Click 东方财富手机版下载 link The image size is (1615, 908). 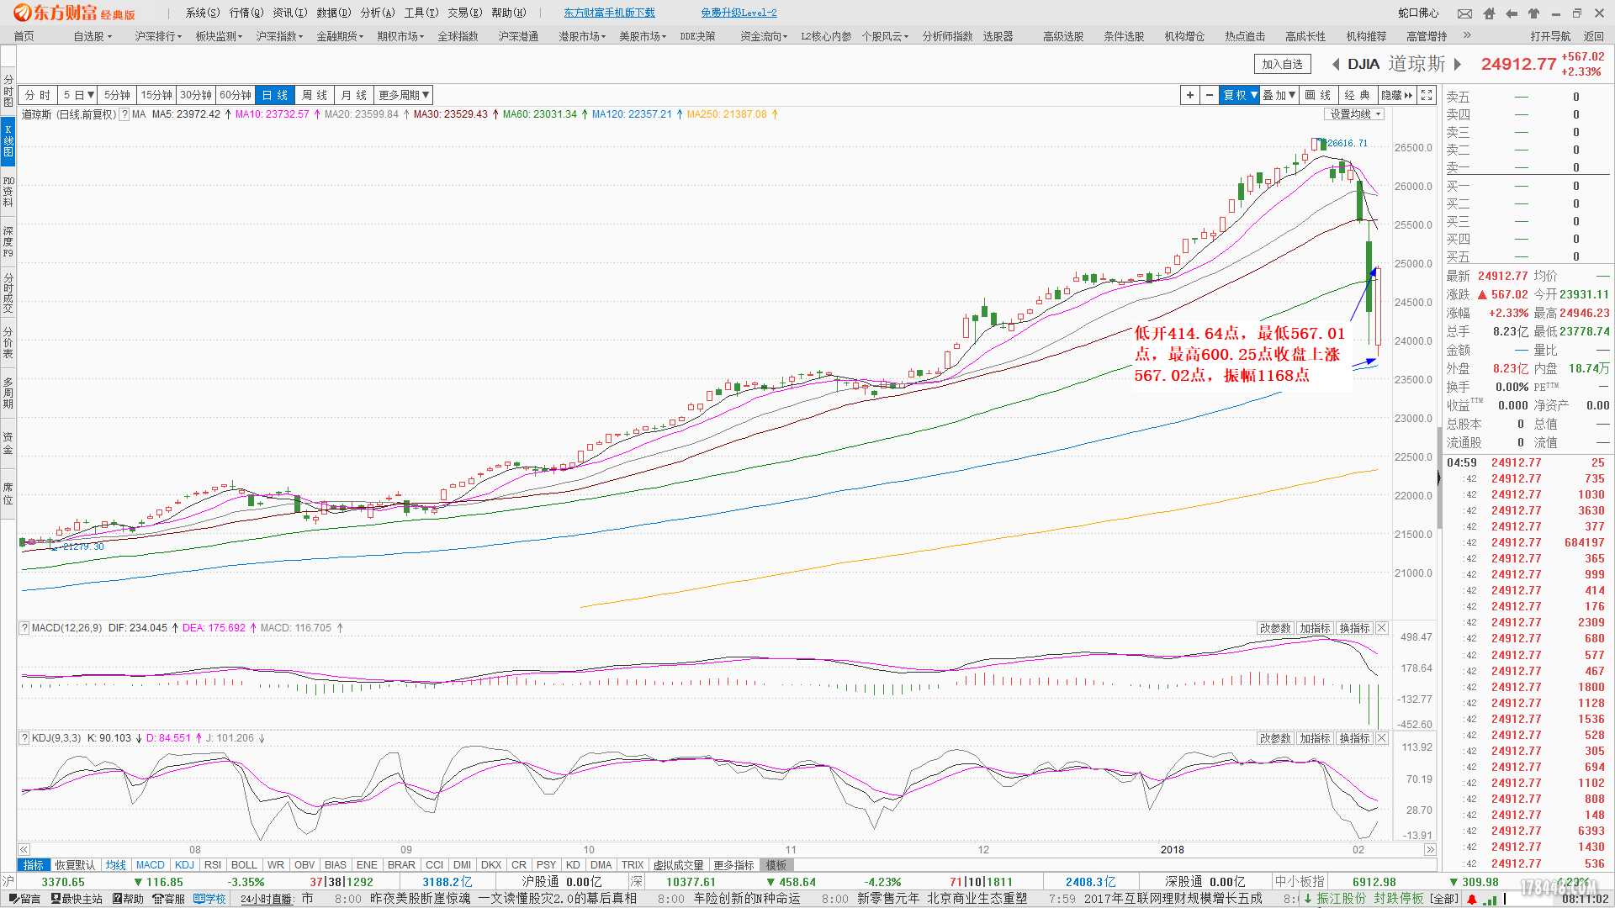(x=609, y=13)
